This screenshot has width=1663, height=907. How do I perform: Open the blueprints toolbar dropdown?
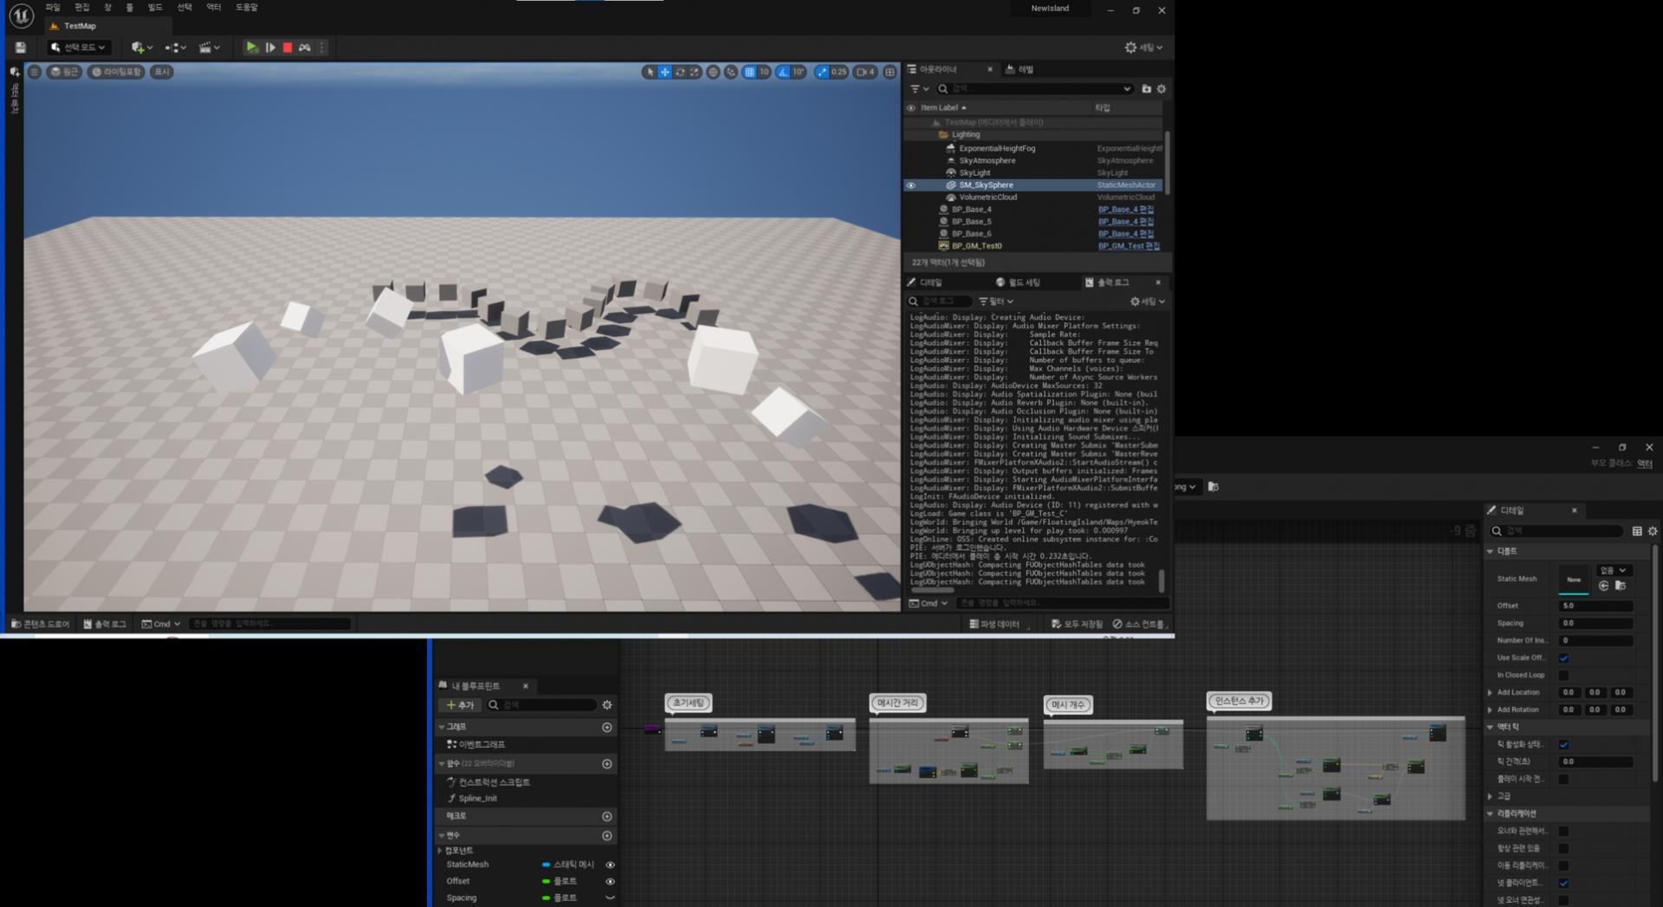click(176, 48)
